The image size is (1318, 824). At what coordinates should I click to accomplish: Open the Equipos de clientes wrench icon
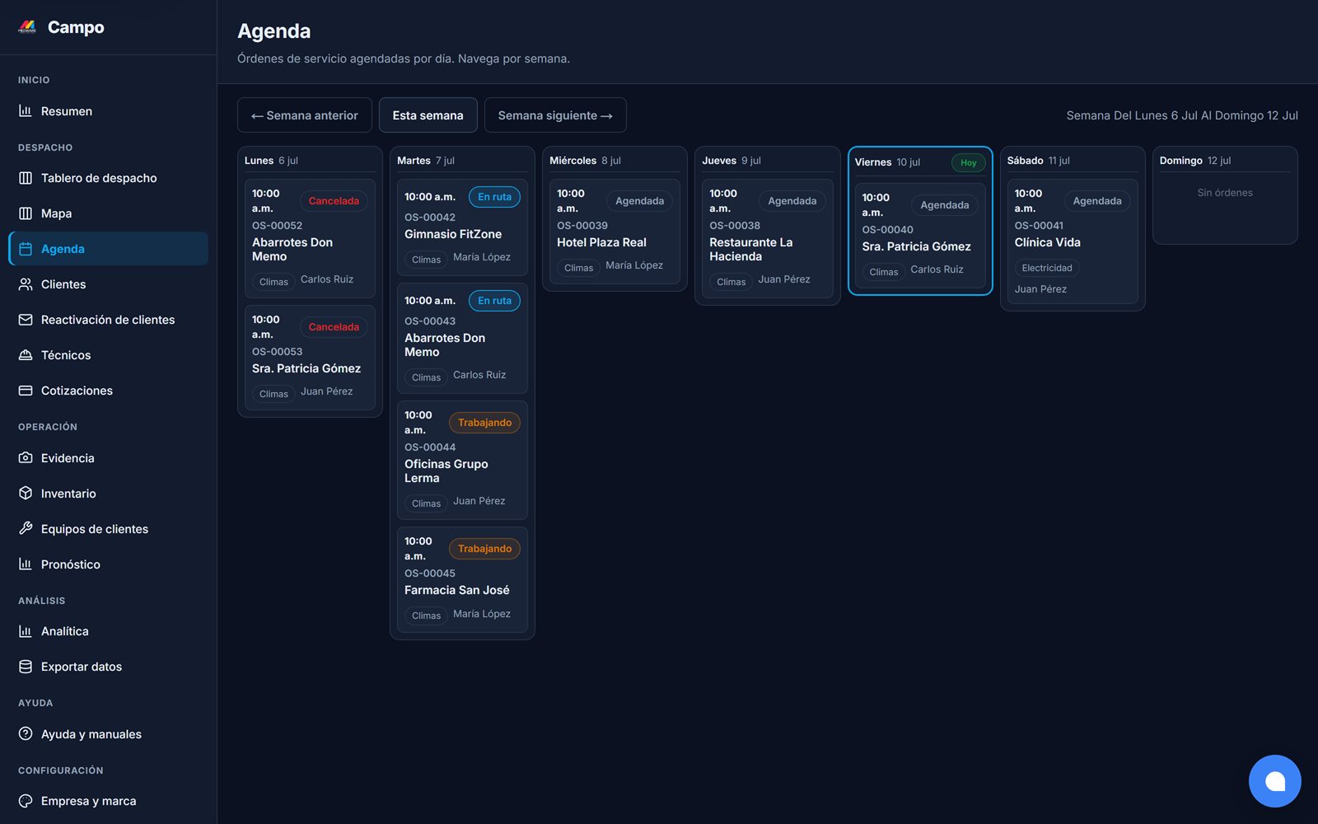[26, 529]
